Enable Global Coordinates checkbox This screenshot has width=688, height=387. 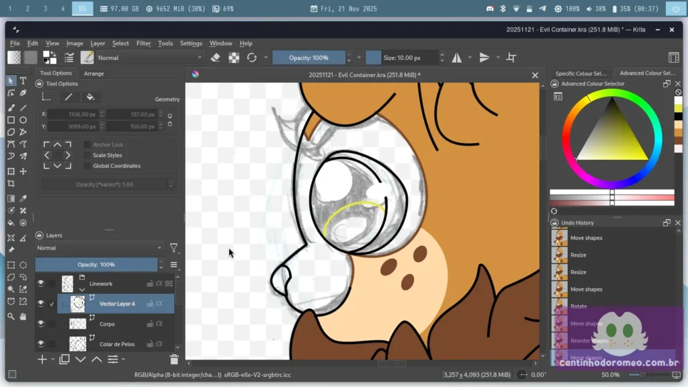tap(87, 166)
